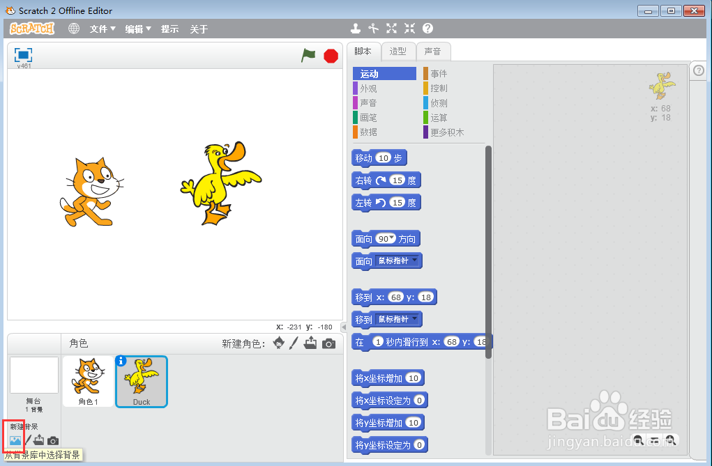This screenshot has width=712, height=466.
Task: Click the camera to snap a new sprite
Action: [x=327, y=343]
